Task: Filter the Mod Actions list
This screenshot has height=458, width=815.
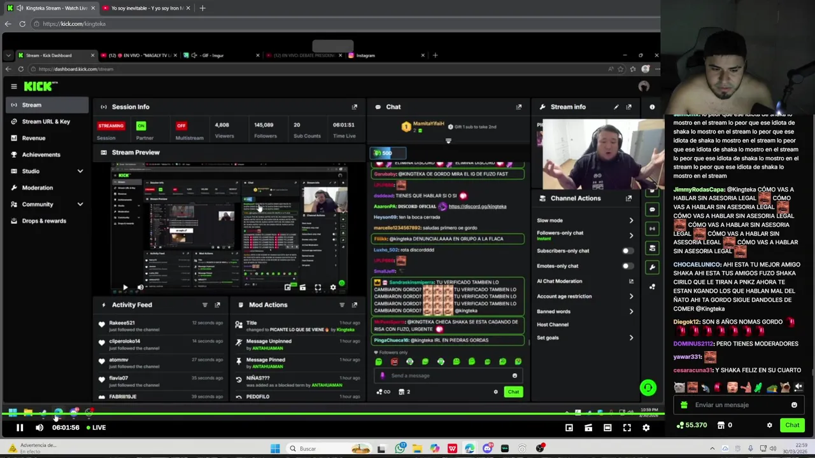Action: 342,305
